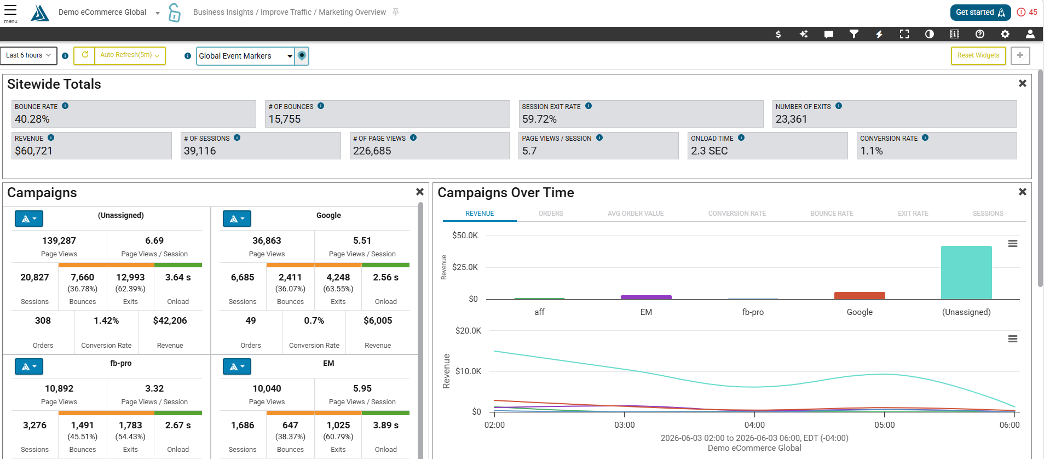
Task: Click the red alert count 45
Action: click(1027, 12)
